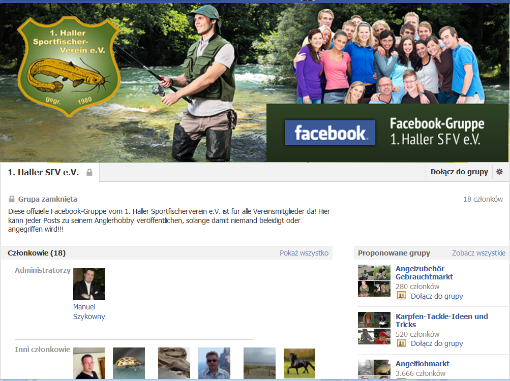Open 'Zobacz wszystkie' suggested groups link
This screenshot has width=510, height=381.
pyautogui.click(x=478, y=253)
